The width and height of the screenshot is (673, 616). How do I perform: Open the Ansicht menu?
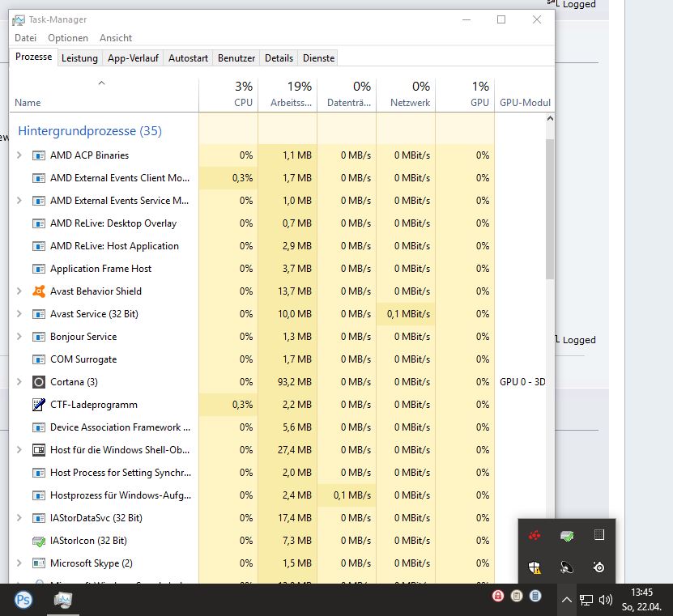(116, 38)
